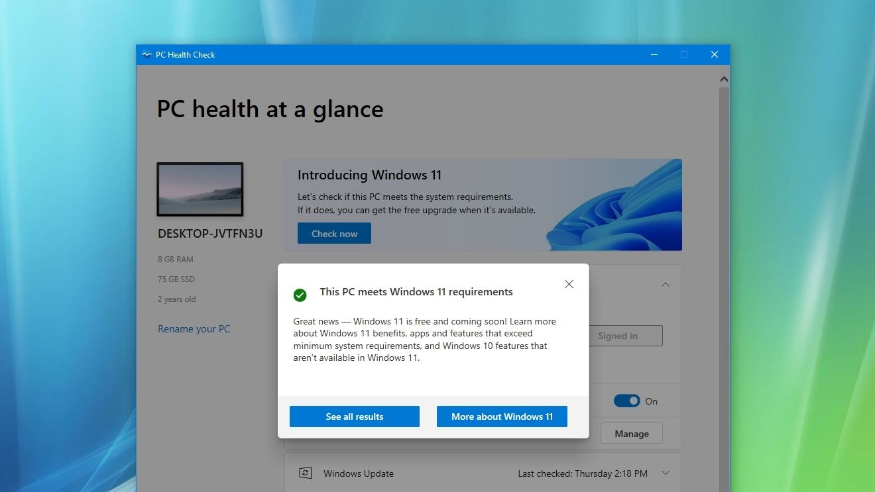Click the Manage button

pos(632,434)
